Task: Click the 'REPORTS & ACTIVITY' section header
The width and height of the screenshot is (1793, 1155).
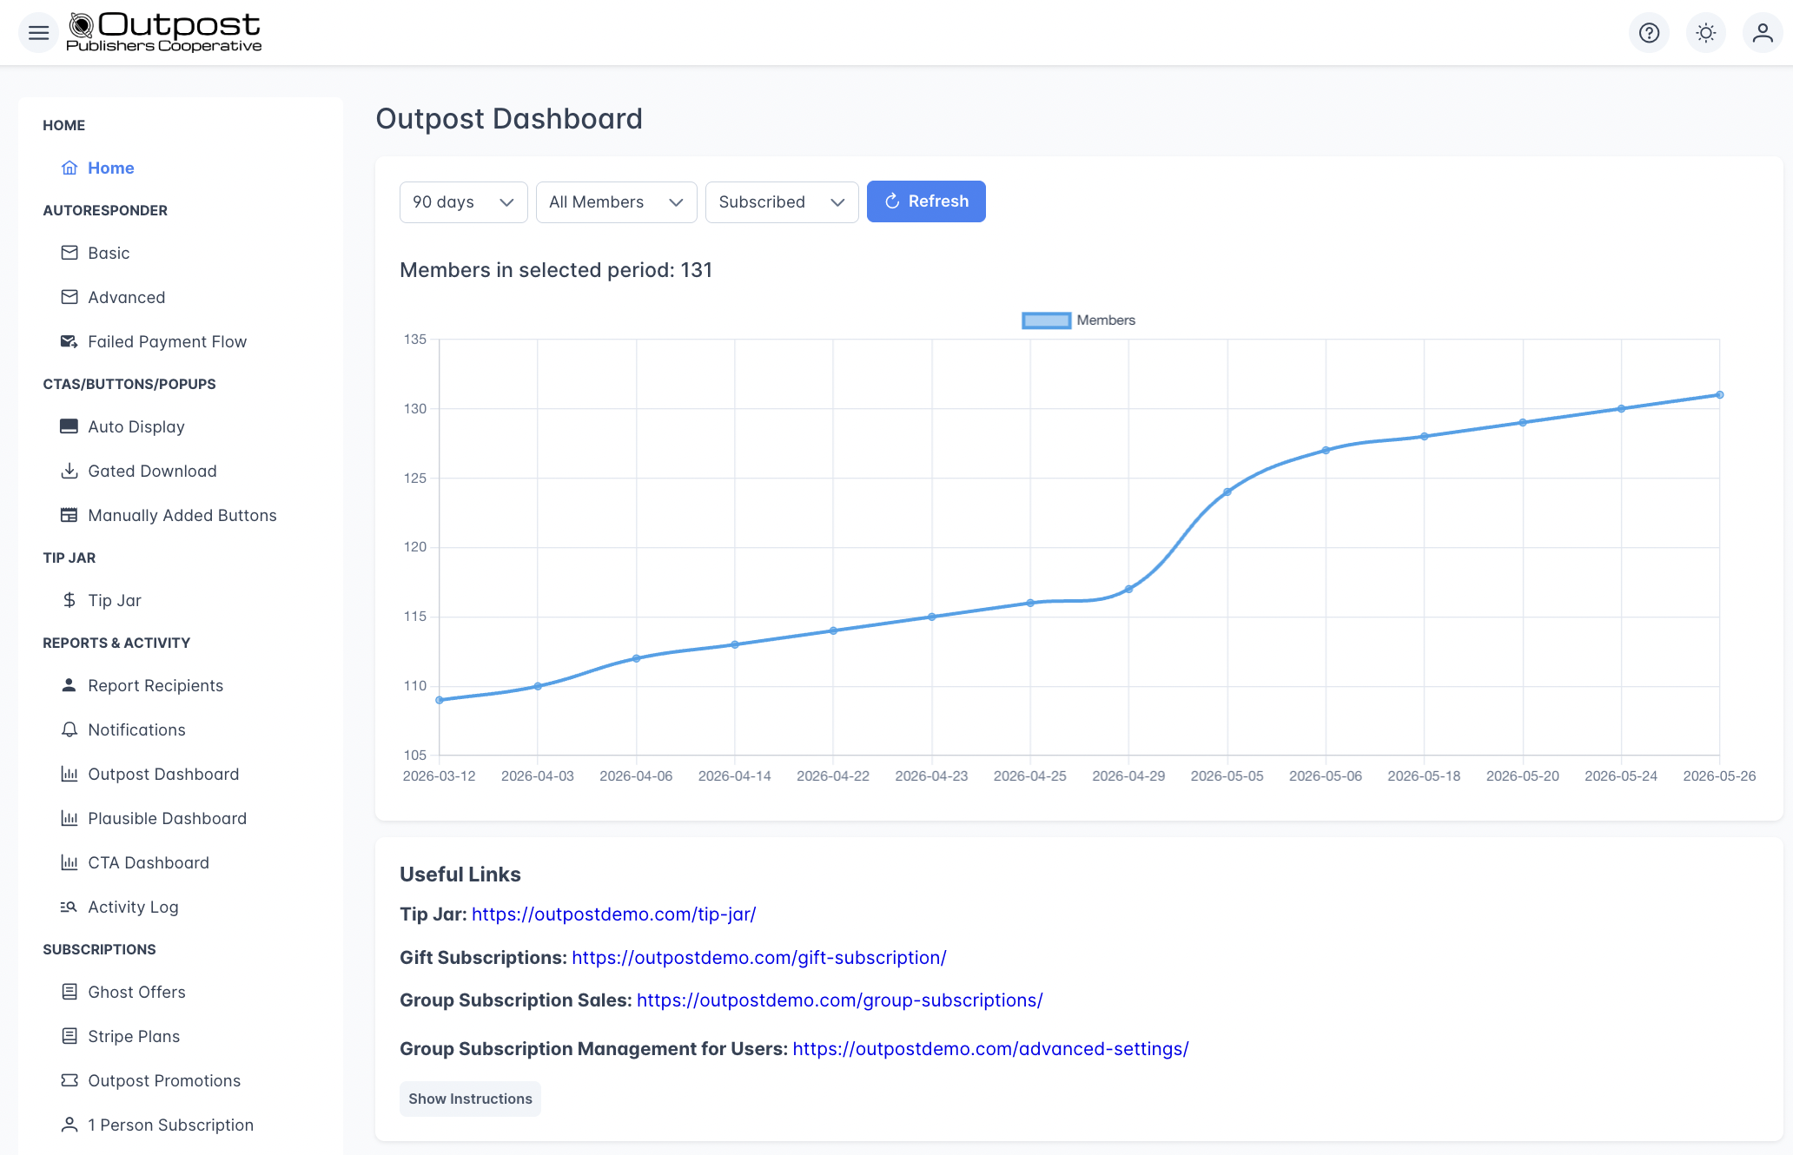Action: point(116,643)
